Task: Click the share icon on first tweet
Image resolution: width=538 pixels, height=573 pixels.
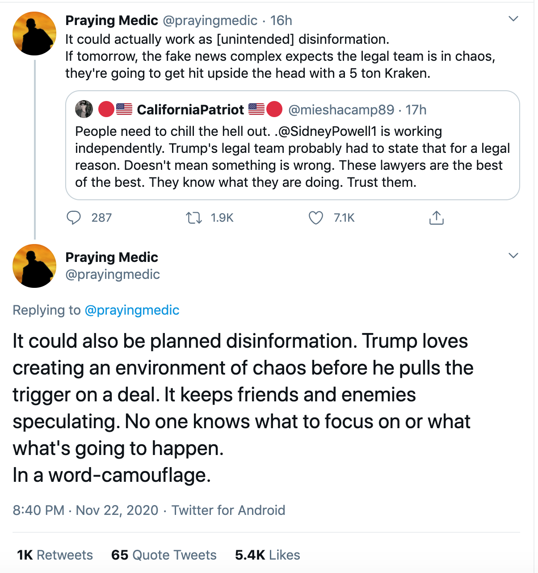Action: point(436,218)
